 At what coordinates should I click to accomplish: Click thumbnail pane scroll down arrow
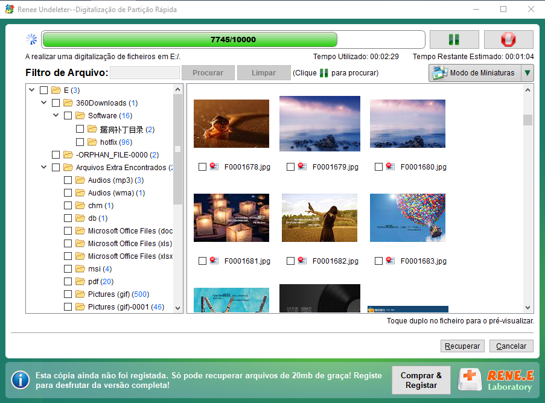click(527, 308)
